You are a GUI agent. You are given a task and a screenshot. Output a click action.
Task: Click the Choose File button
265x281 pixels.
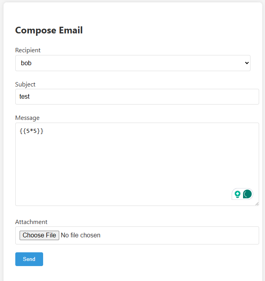click(x=39, y=235)
